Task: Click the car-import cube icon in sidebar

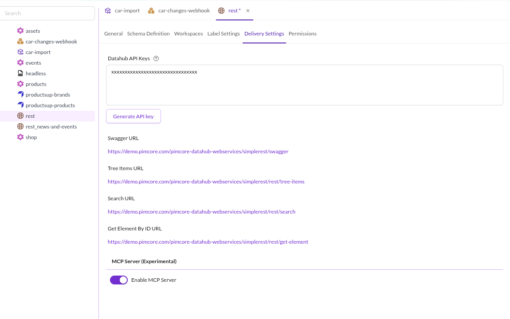Action: (x=20, y=52)
